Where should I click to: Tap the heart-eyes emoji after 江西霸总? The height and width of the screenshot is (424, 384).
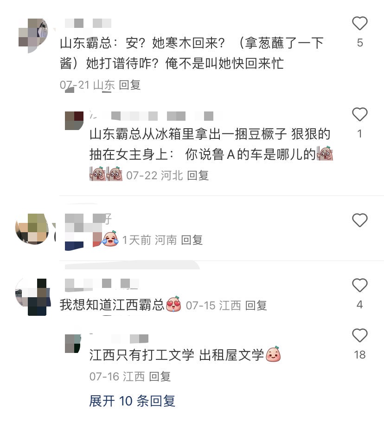[173, 304]
